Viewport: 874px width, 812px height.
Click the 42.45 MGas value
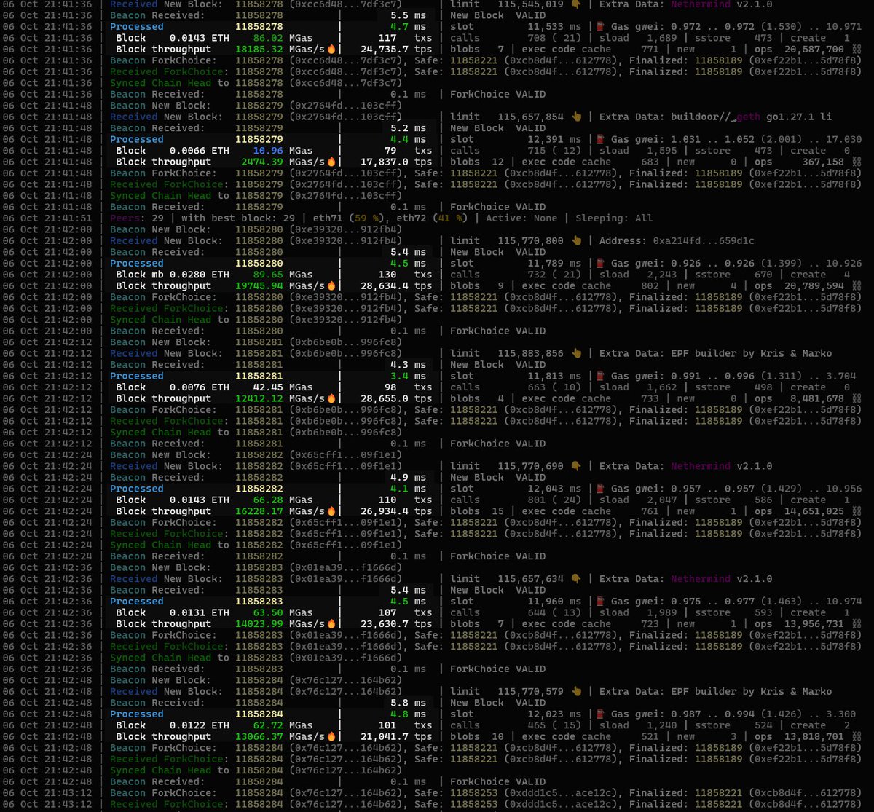[269, 387]
